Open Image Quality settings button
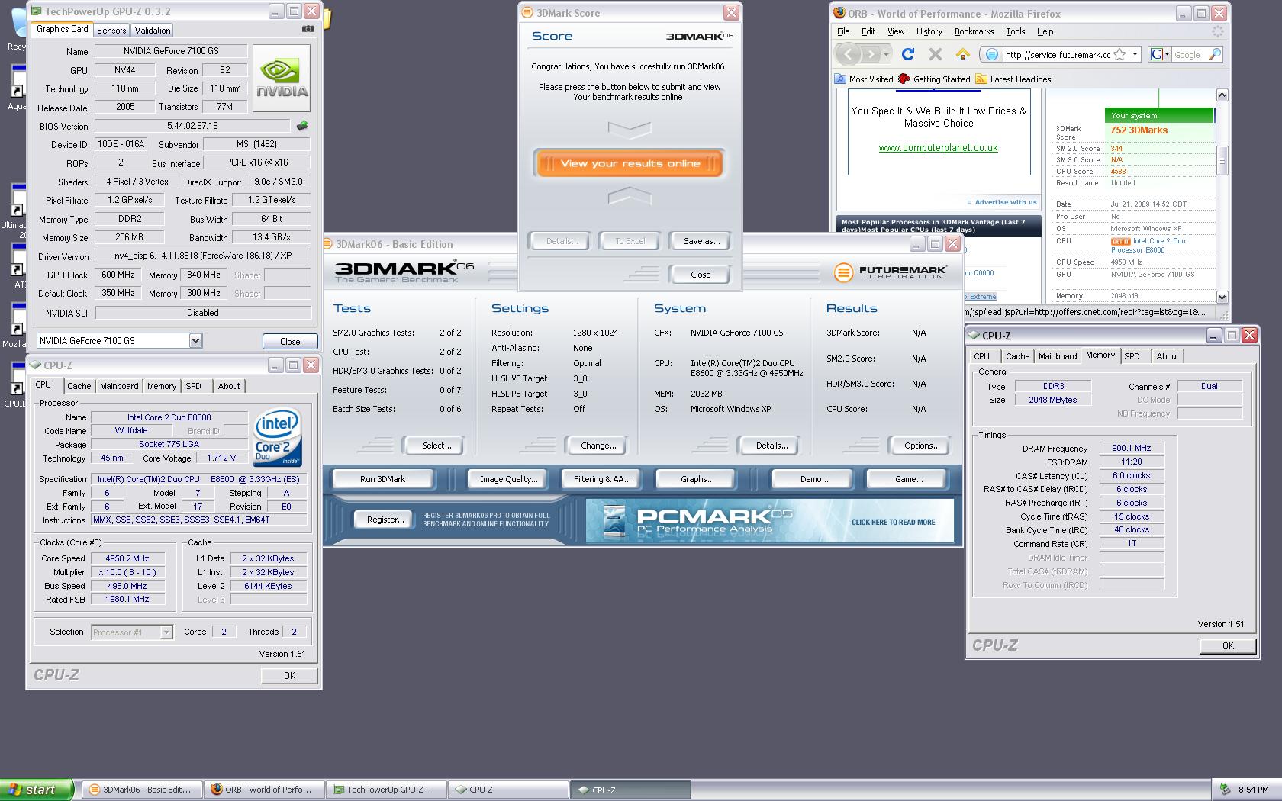 tap(508, 479)
